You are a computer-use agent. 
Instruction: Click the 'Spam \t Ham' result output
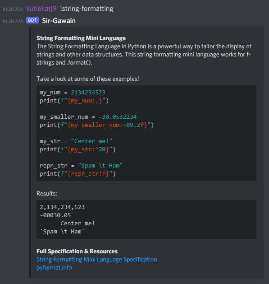pos(62,232)
